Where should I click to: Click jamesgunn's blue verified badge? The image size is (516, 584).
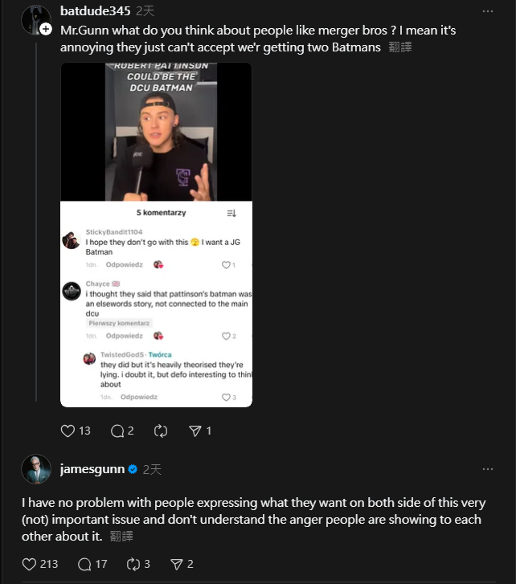133,469
